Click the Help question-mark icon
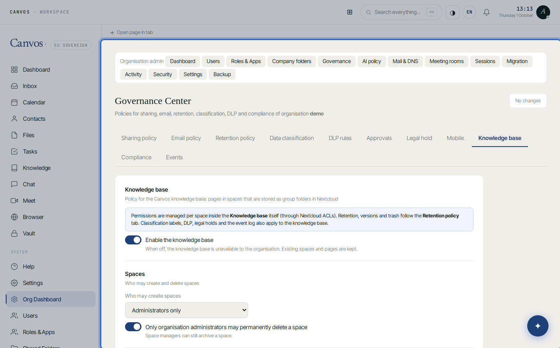Viewport: 560px width, 348px height. [x=14, y=267]
